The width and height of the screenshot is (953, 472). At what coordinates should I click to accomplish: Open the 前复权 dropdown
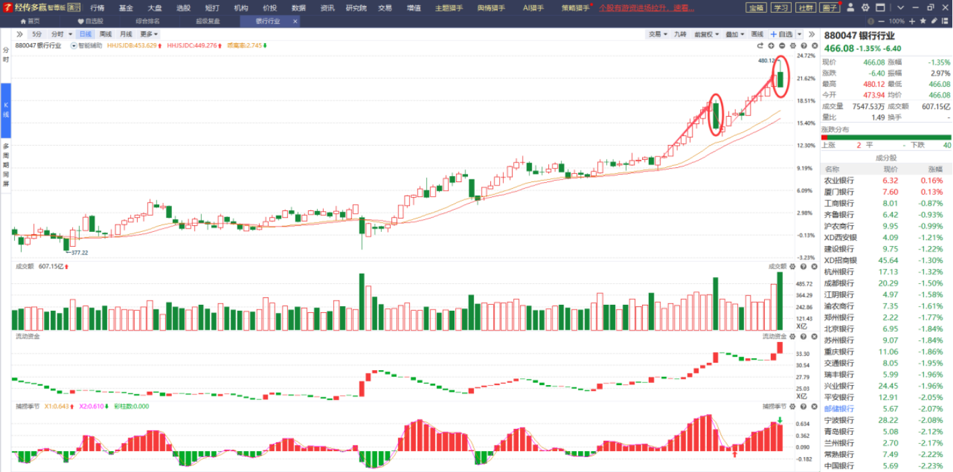click(707, 34)
